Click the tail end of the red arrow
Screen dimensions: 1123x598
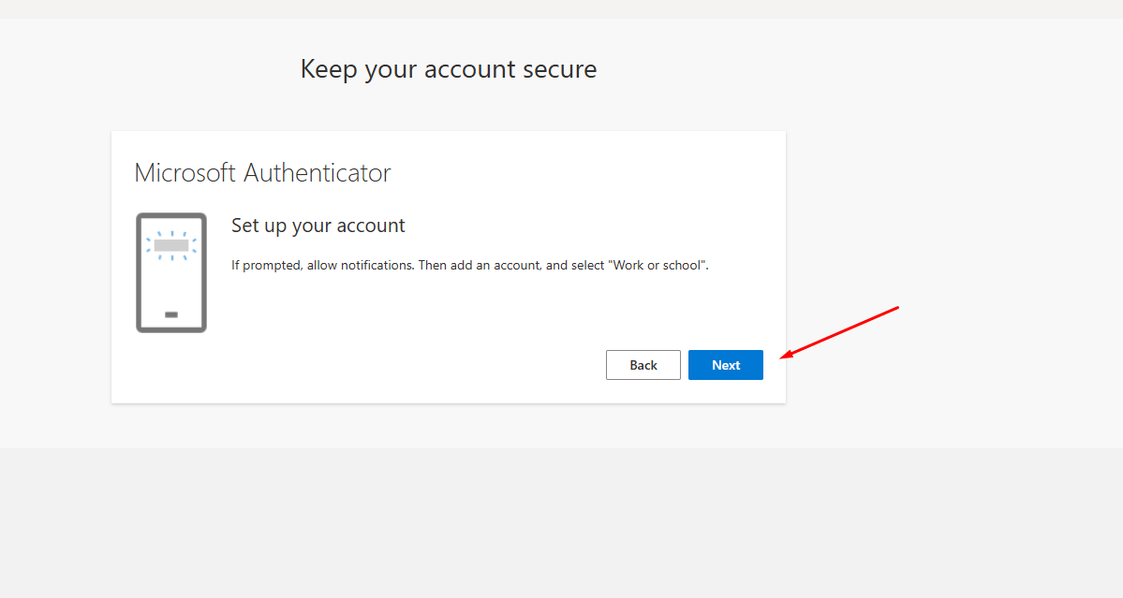(x=896, y=308)
